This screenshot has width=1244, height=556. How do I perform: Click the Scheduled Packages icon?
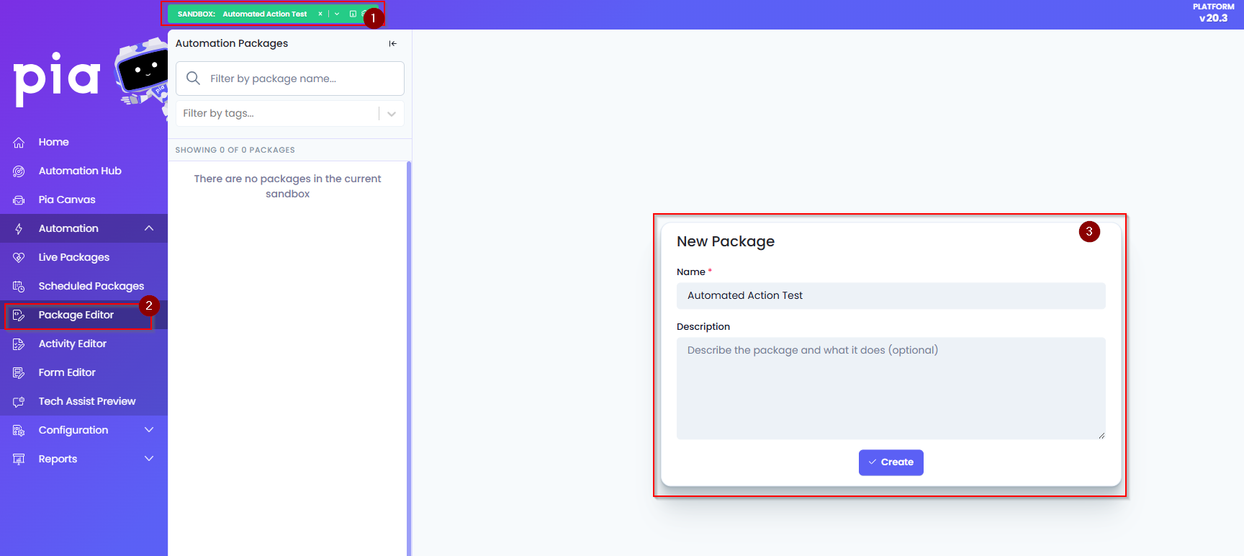point(19,287)
